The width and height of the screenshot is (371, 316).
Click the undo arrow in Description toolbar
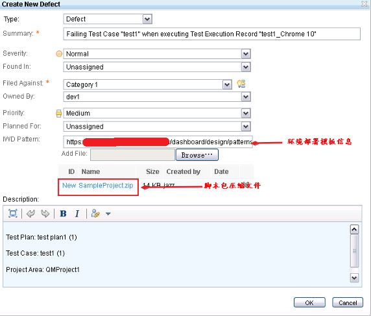point(30,213)
